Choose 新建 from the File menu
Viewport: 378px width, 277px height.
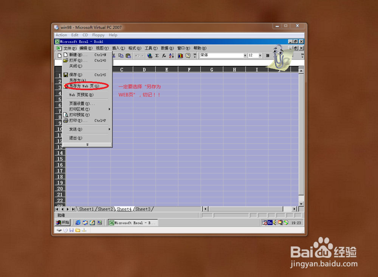(x=87, y=55)
